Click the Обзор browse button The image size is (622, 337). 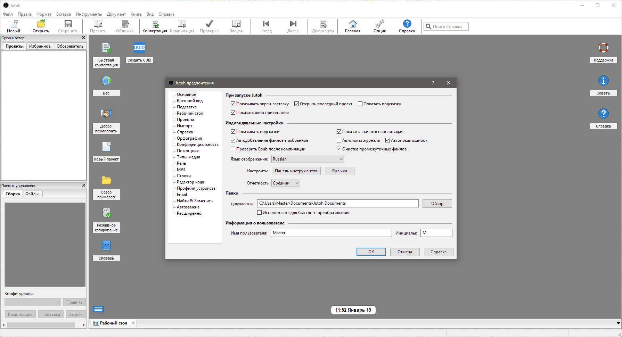pyautogui.click(x=437, y=204)
